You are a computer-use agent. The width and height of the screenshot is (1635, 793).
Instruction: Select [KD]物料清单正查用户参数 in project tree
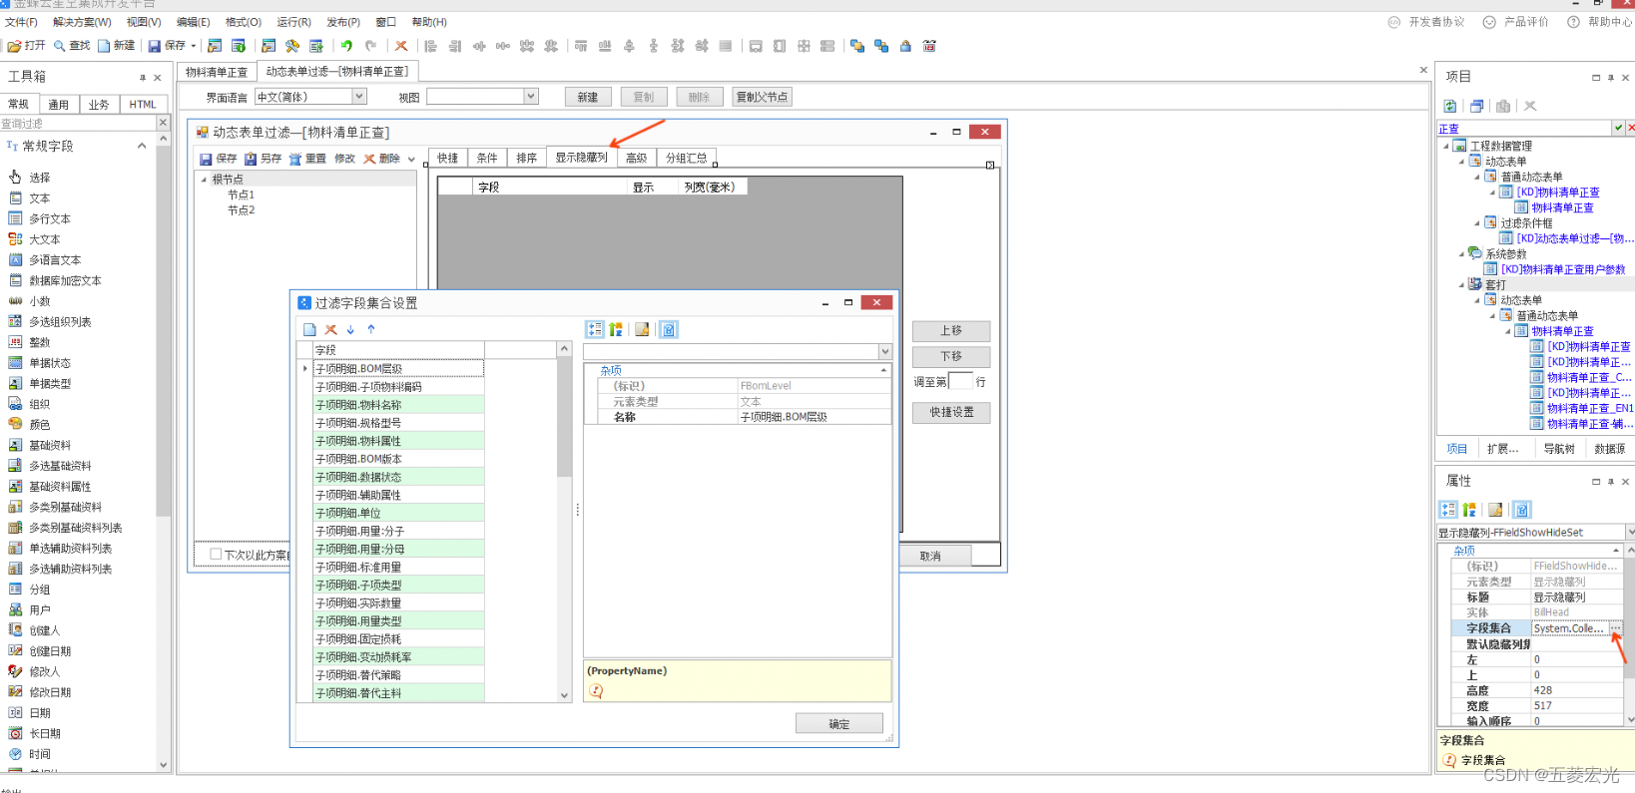point(1563,269)
